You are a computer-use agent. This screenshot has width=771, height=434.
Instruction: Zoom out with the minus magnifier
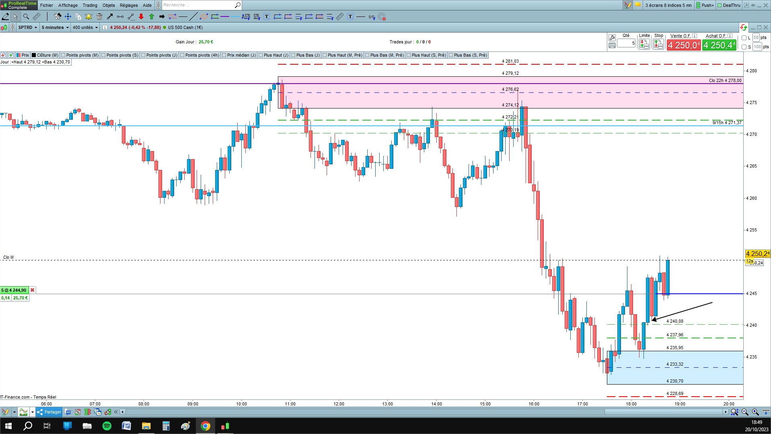click(x=745, y=412)
